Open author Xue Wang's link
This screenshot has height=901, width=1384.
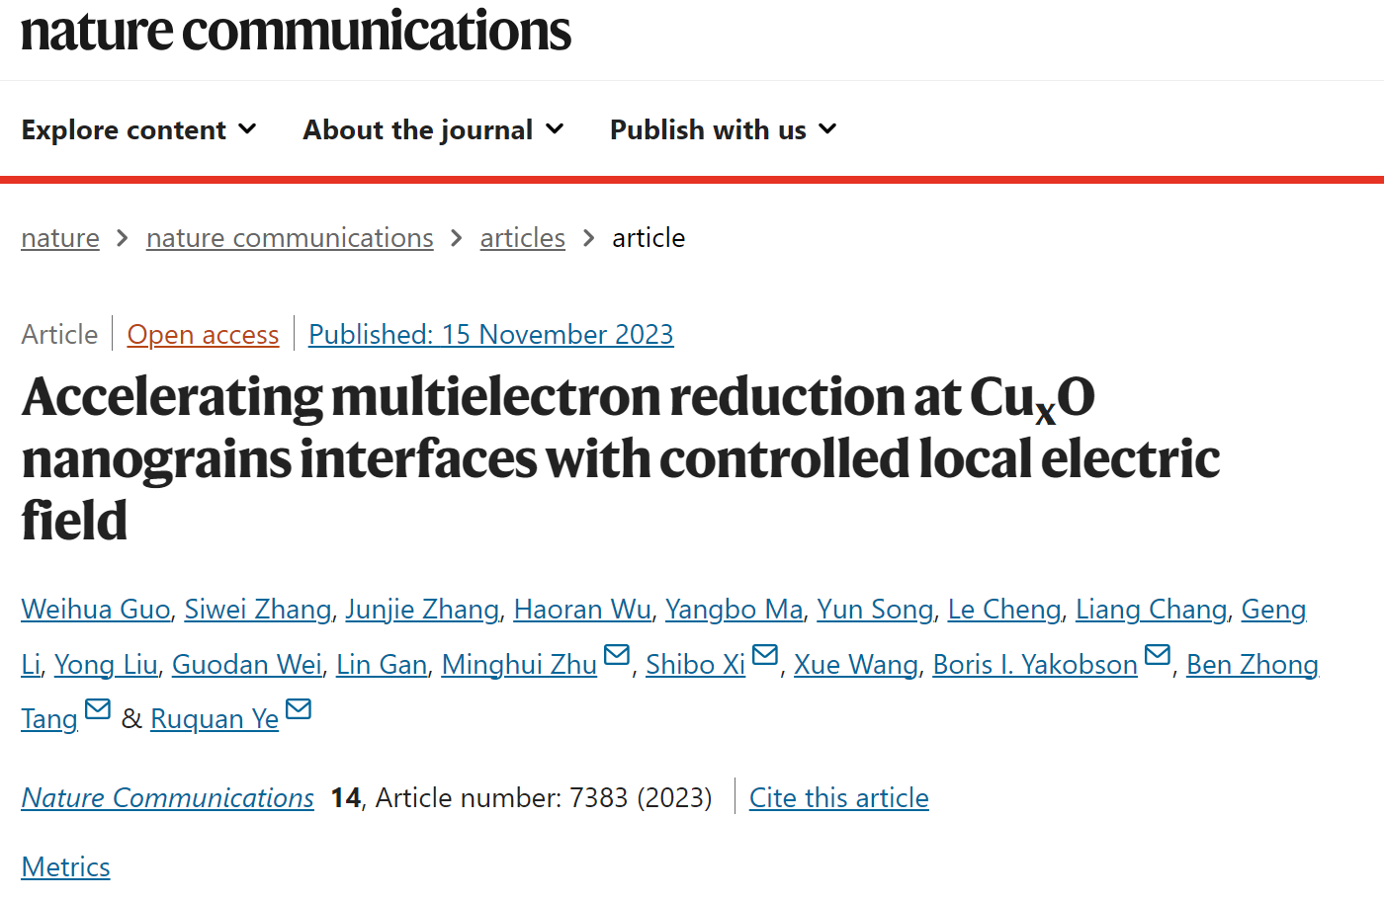pos(856,665)
